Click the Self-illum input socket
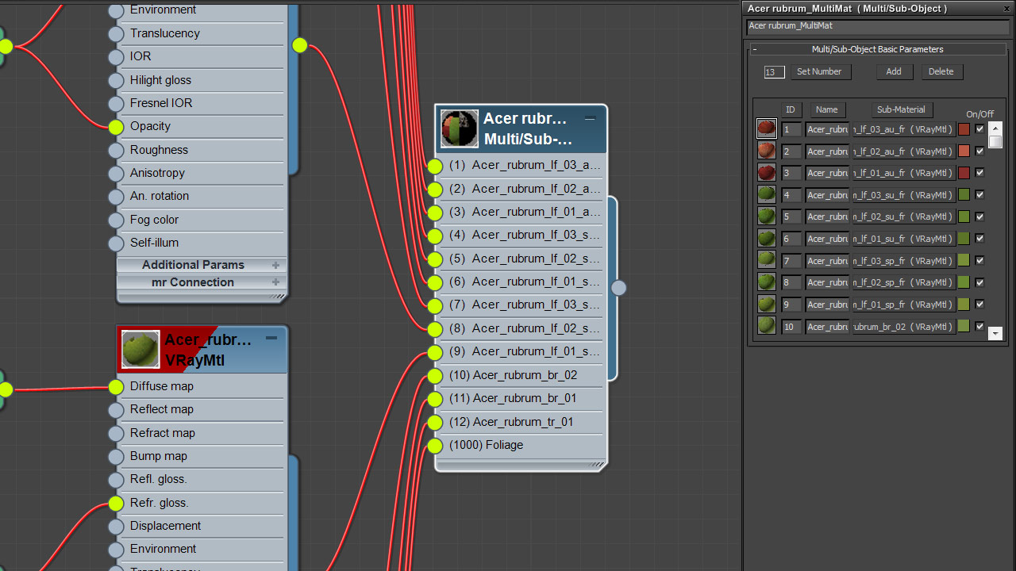This screenshot has width=1016, height=571. tap(116, 243)
